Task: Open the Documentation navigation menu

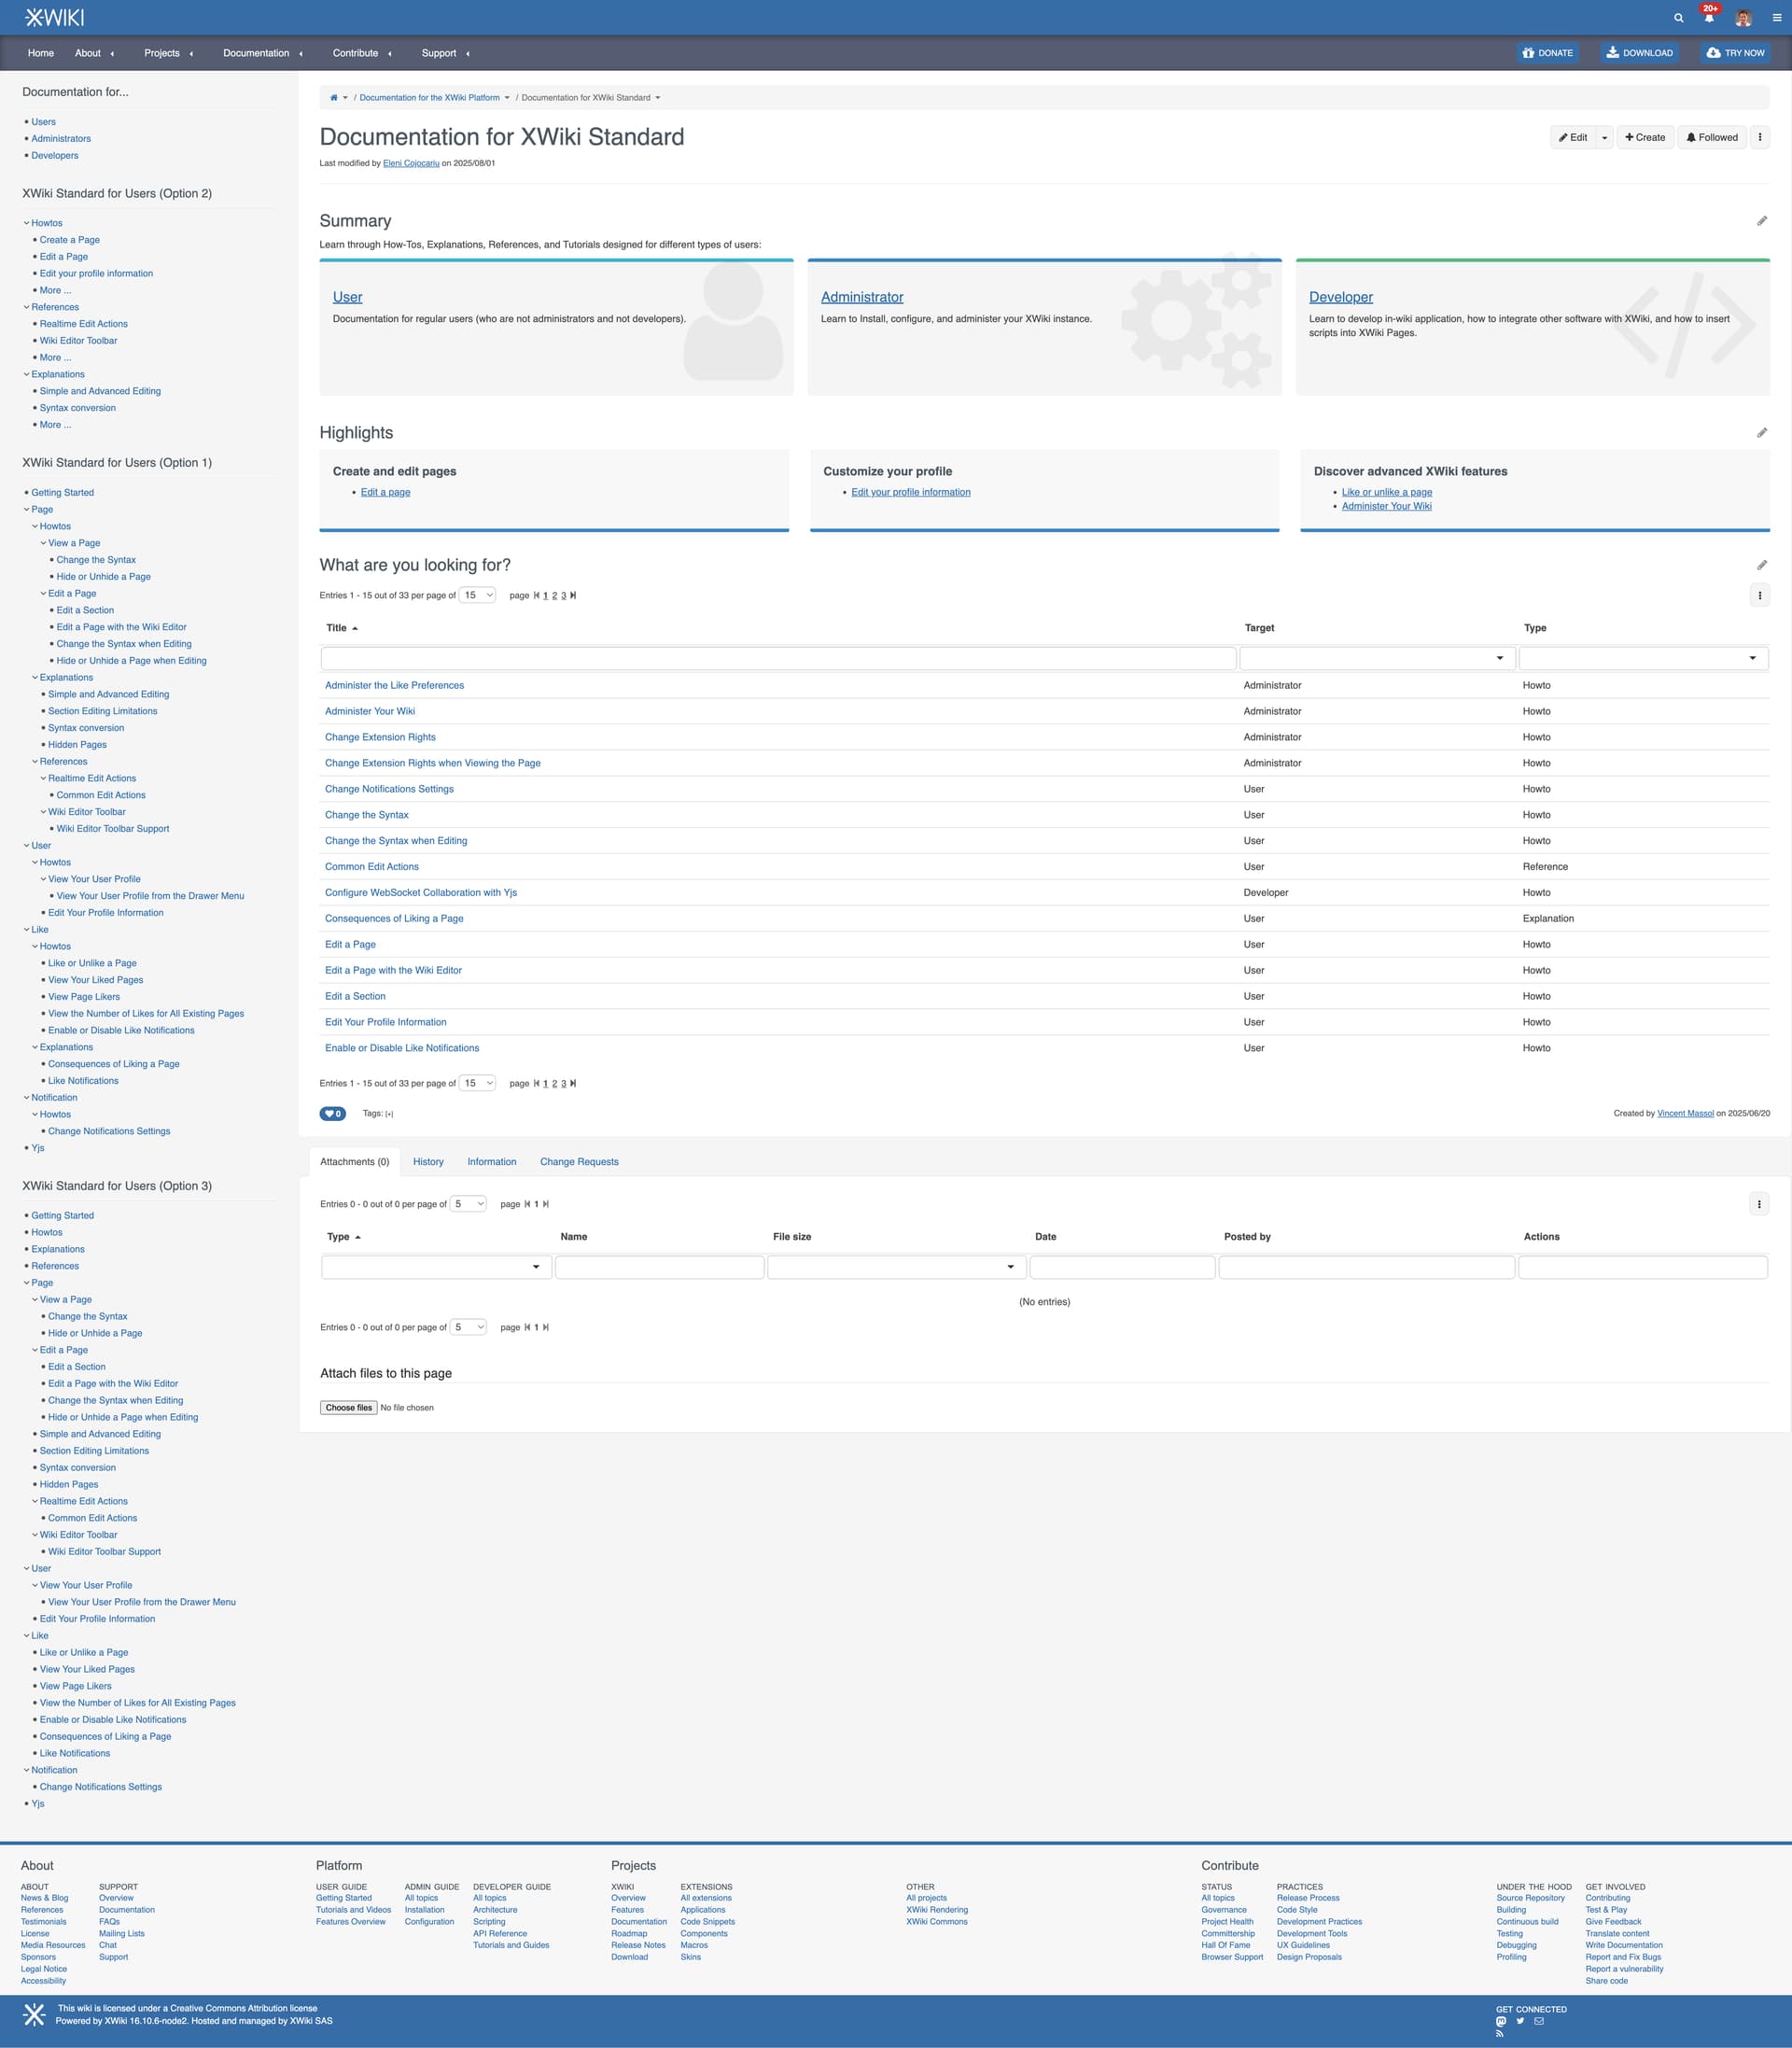Action: (x=256, y=53)
